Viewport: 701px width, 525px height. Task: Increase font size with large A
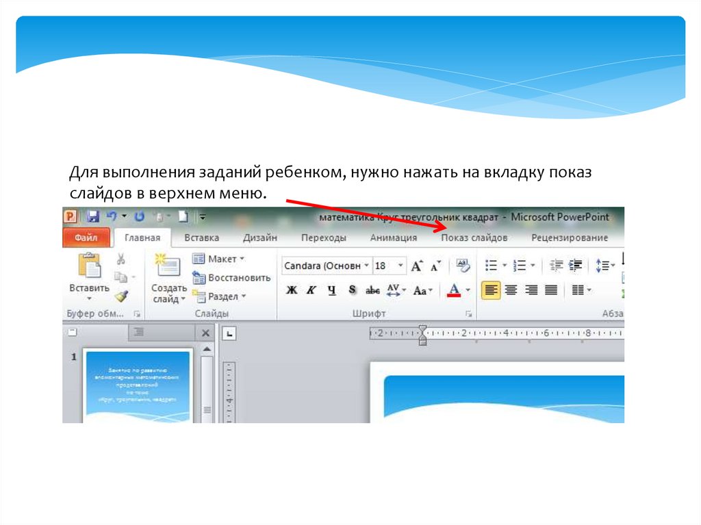click(417, 266)
